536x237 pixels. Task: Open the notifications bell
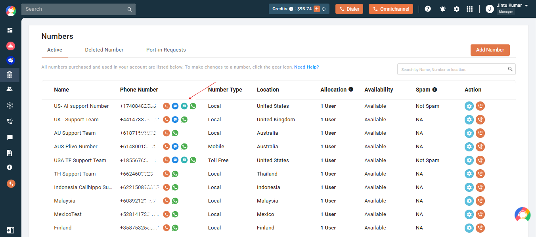coord(443,9)
